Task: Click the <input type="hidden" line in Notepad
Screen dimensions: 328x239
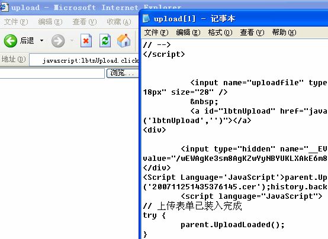Action: pos(254,149)
